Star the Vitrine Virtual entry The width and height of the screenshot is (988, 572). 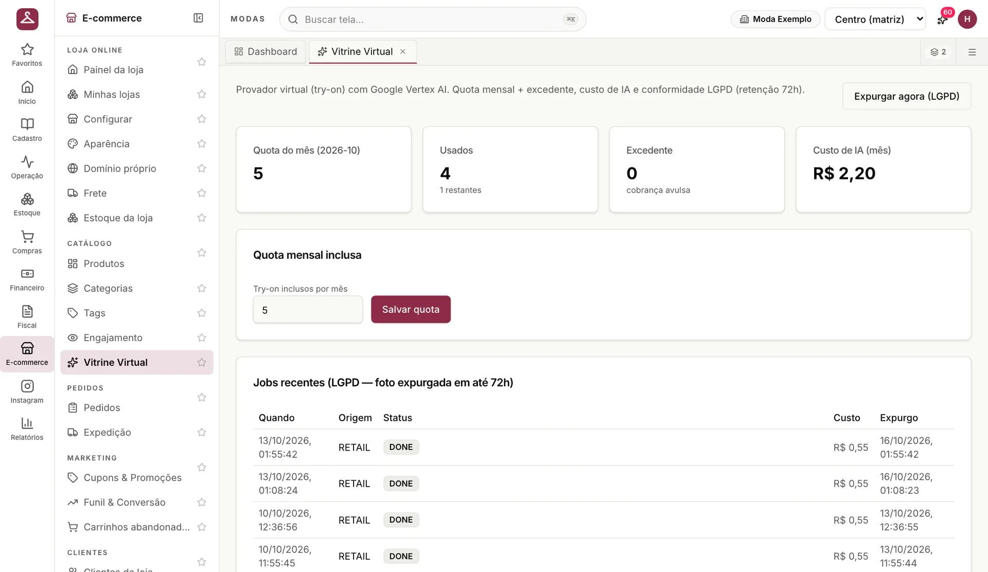point(202,362)
